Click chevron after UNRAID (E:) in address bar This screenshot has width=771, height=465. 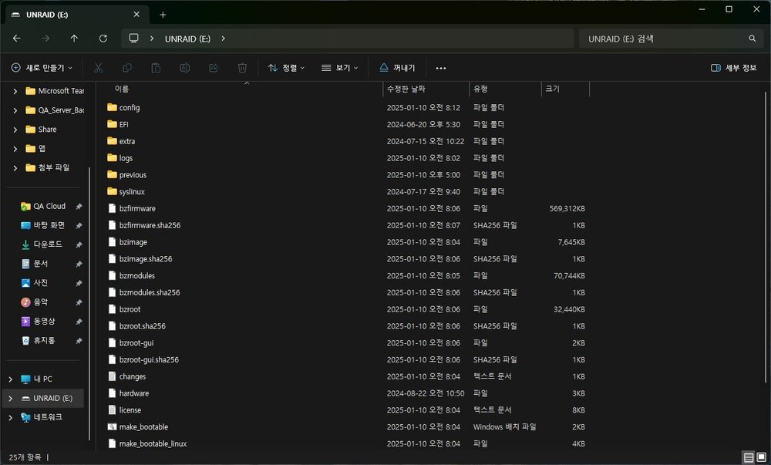coord(223,39)
